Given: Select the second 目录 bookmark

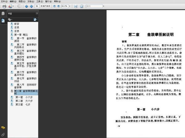Looking at the screenshot, I should (x=17, y=31).
